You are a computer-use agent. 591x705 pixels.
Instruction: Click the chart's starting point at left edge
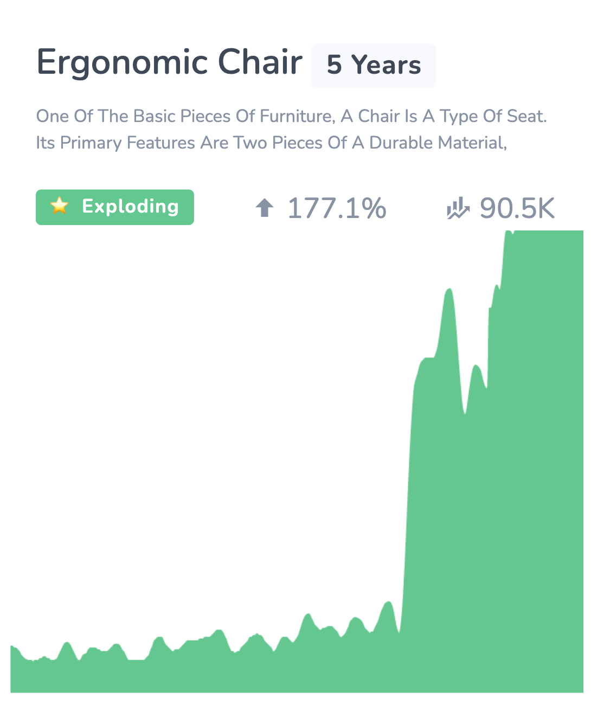pos(12,646)
